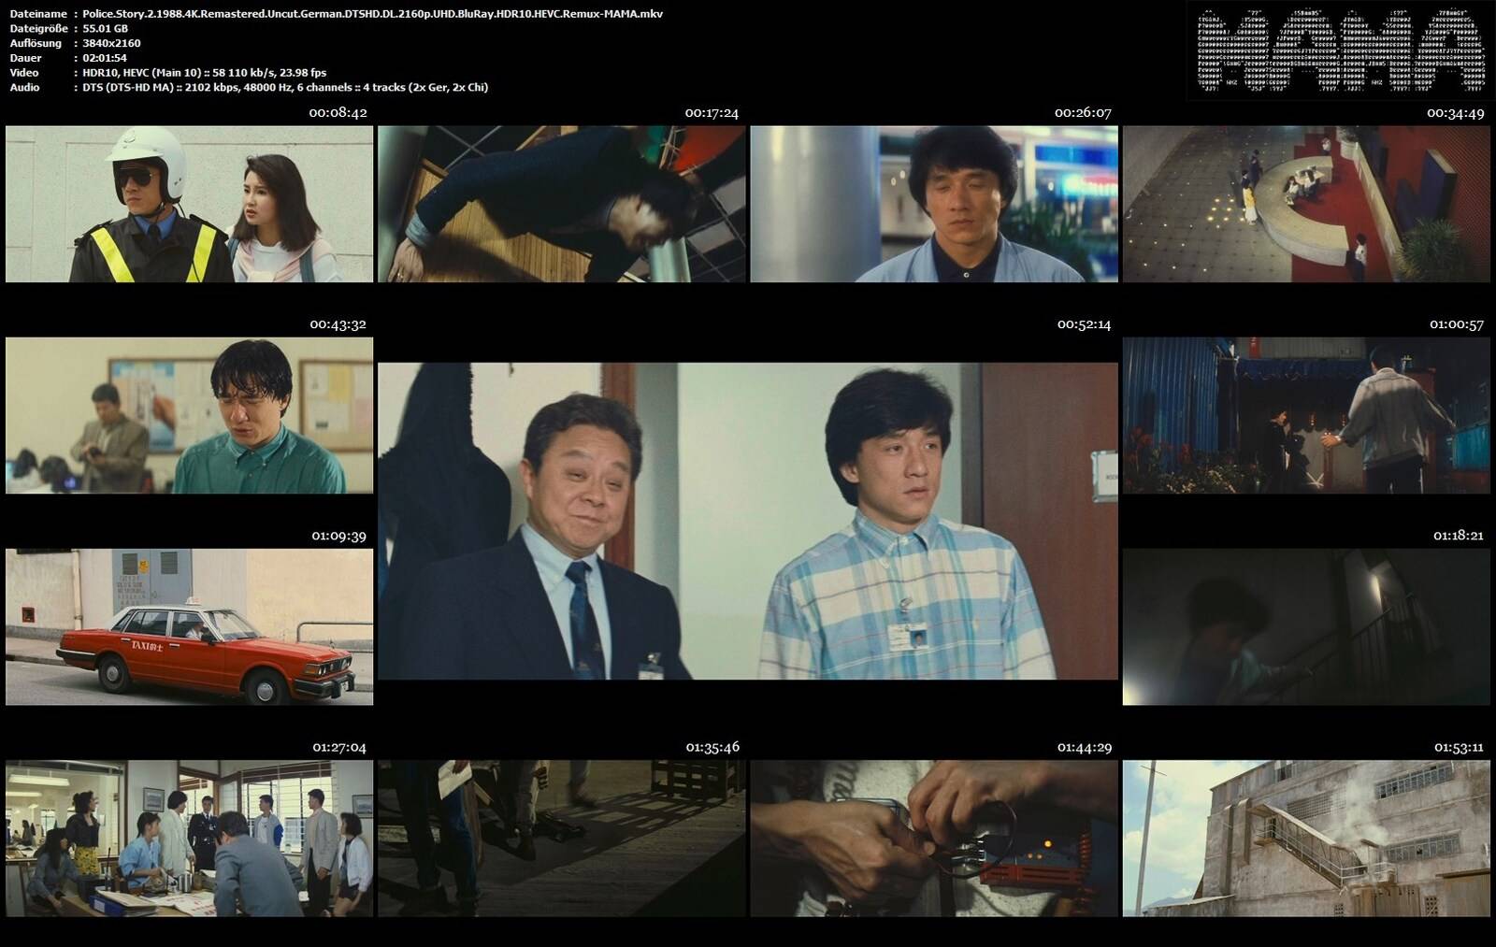Select the 00:26:07 frame thumbnail
This screenshot has height=947, width=1496.
(934, 204)
